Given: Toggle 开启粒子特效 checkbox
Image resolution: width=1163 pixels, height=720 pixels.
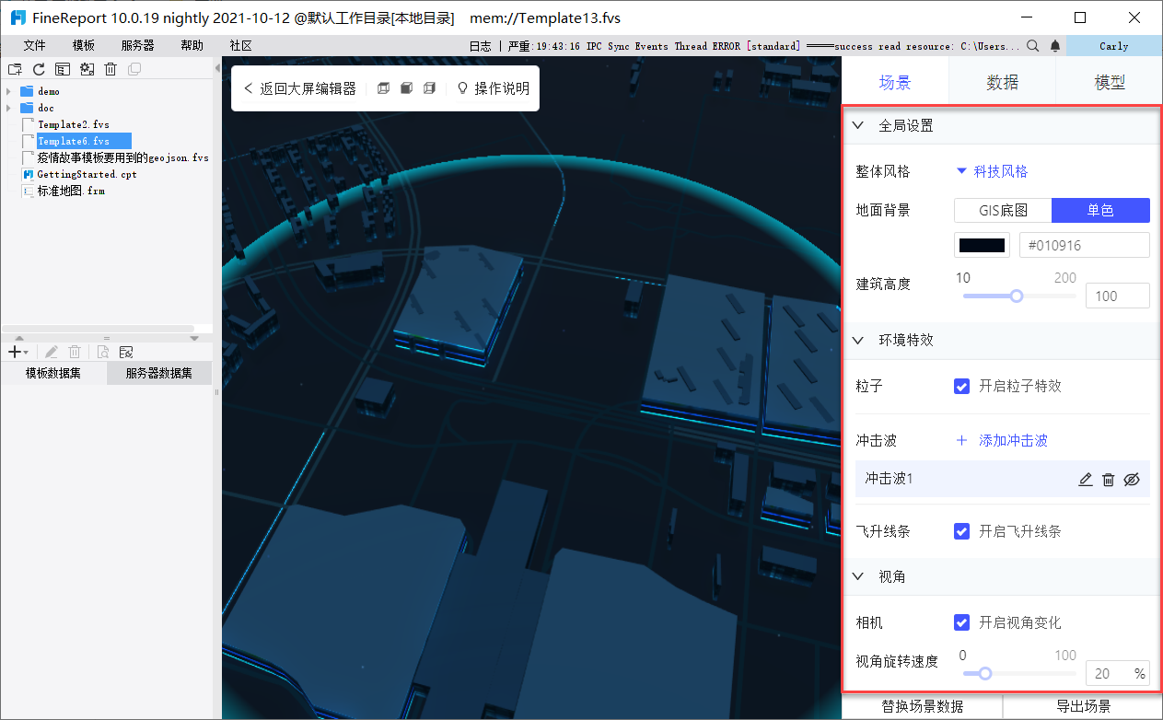Looking at the screenshot, I should [961, 386].
